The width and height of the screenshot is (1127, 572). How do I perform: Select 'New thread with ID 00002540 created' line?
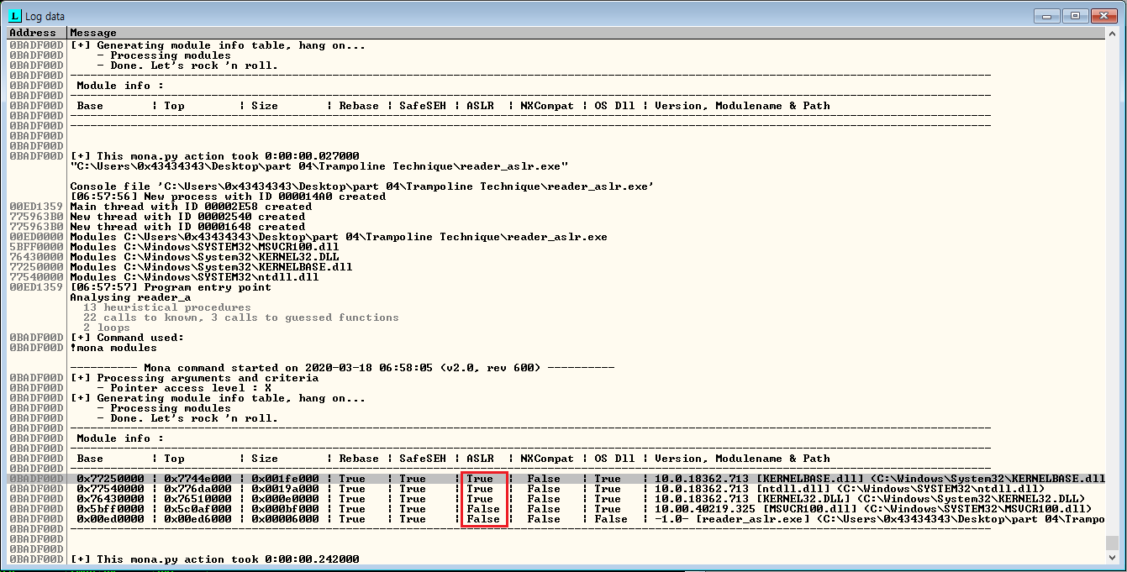(x=187, y=217)
